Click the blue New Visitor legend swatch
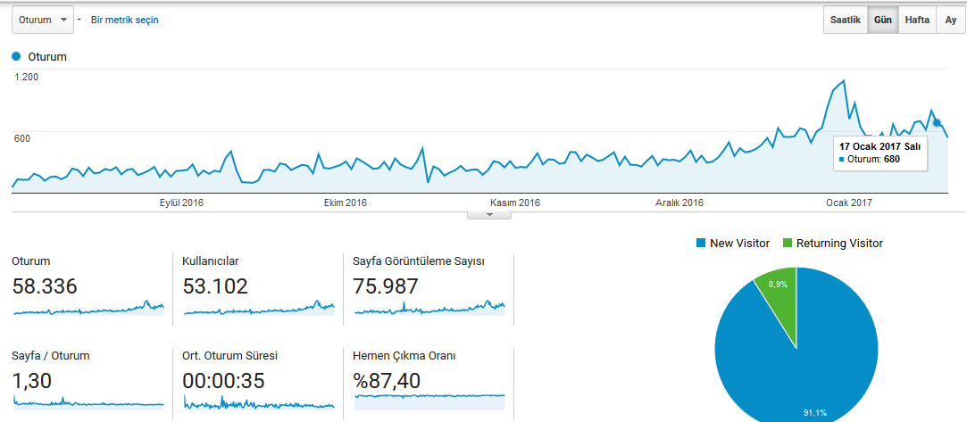967x422 pixels. 701,244
